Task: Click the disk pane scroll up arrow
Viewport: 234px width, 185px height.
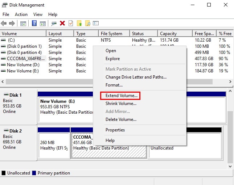Action: 230,91
